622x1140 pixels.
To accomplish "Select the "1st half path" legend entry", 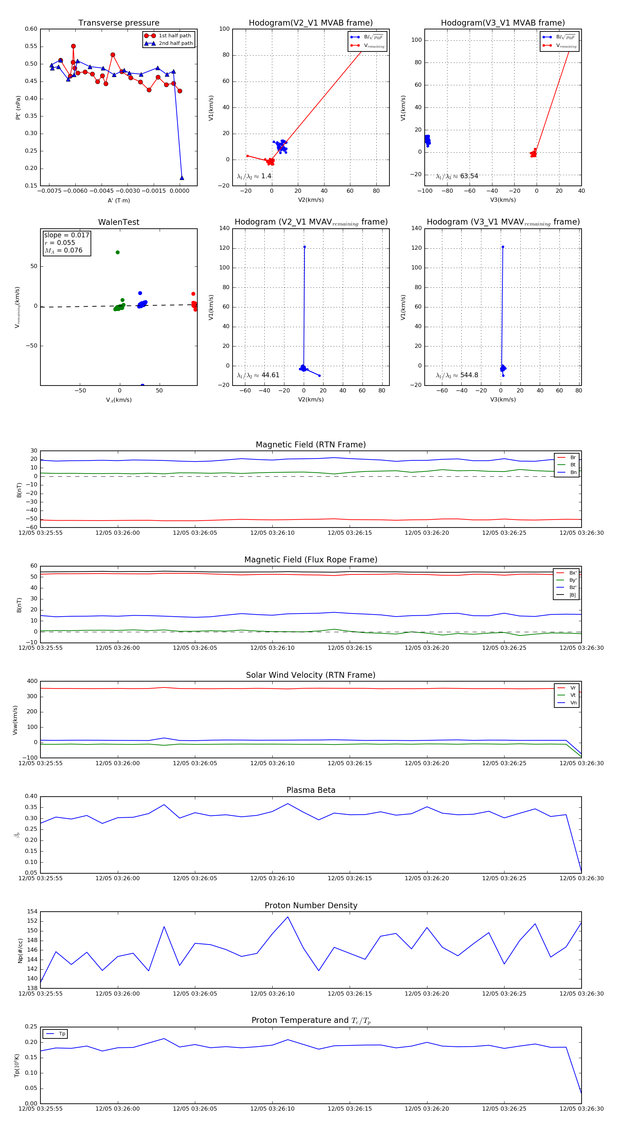I will coord(168,36).
